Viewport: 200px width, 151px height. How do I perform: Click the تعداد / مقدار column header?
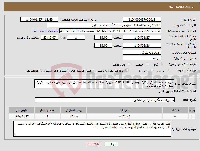click(x=47, y=110)
